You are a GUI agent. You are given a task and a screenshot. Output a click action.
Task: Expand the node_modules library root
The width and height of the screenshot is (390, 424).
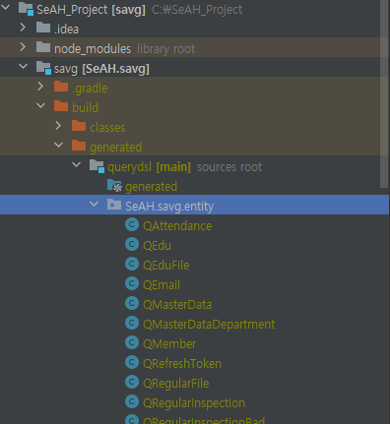point(23,47)
